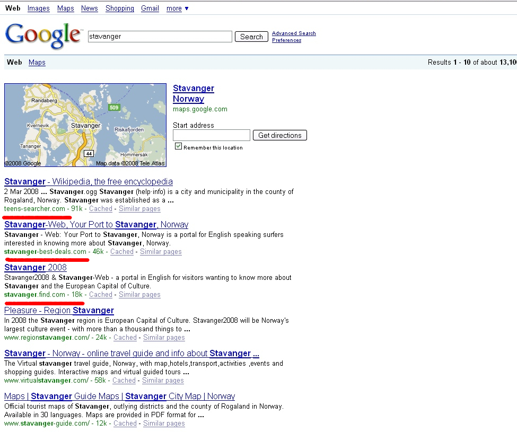The height and width of the screenshot is (432, 517).
Task: Open Similar pages for stavanger-best-deals.com
Action: 161,252
